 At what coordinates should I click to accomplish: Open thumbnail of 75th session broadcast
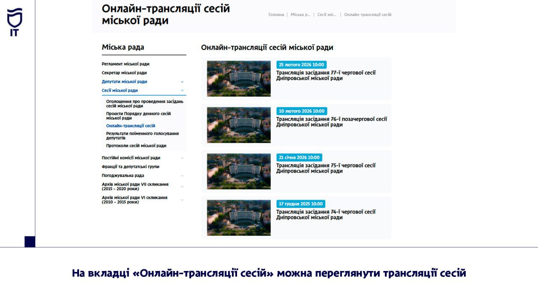pos(239,171)
